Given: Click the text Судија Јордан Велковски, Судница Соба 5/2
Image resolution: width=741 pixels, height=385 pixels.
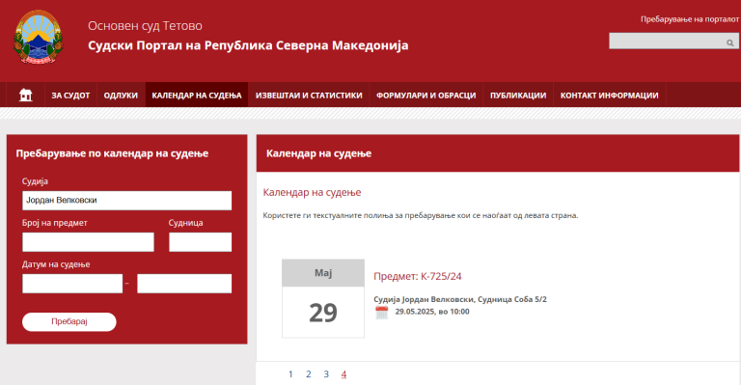Looking at the screenshot, I should [x=460, y=299].
